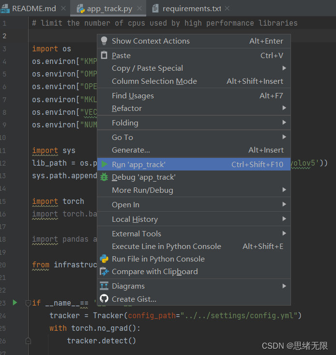Toggle fold end marker at tracker.detect() line
Image resolution: width=336 pixels, height=355 pixels.
coord(28,341)
